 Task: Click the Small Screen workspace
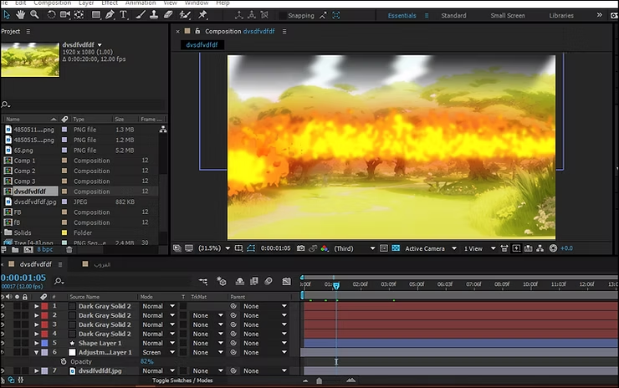508,15
